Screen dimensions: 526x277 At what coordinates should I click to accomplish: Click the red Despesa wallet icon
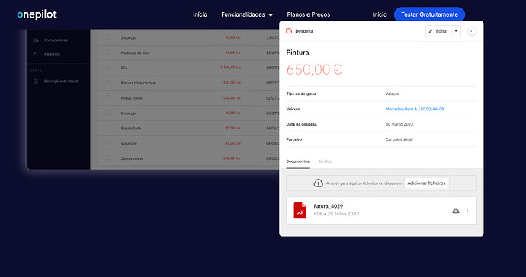point(289,31)
